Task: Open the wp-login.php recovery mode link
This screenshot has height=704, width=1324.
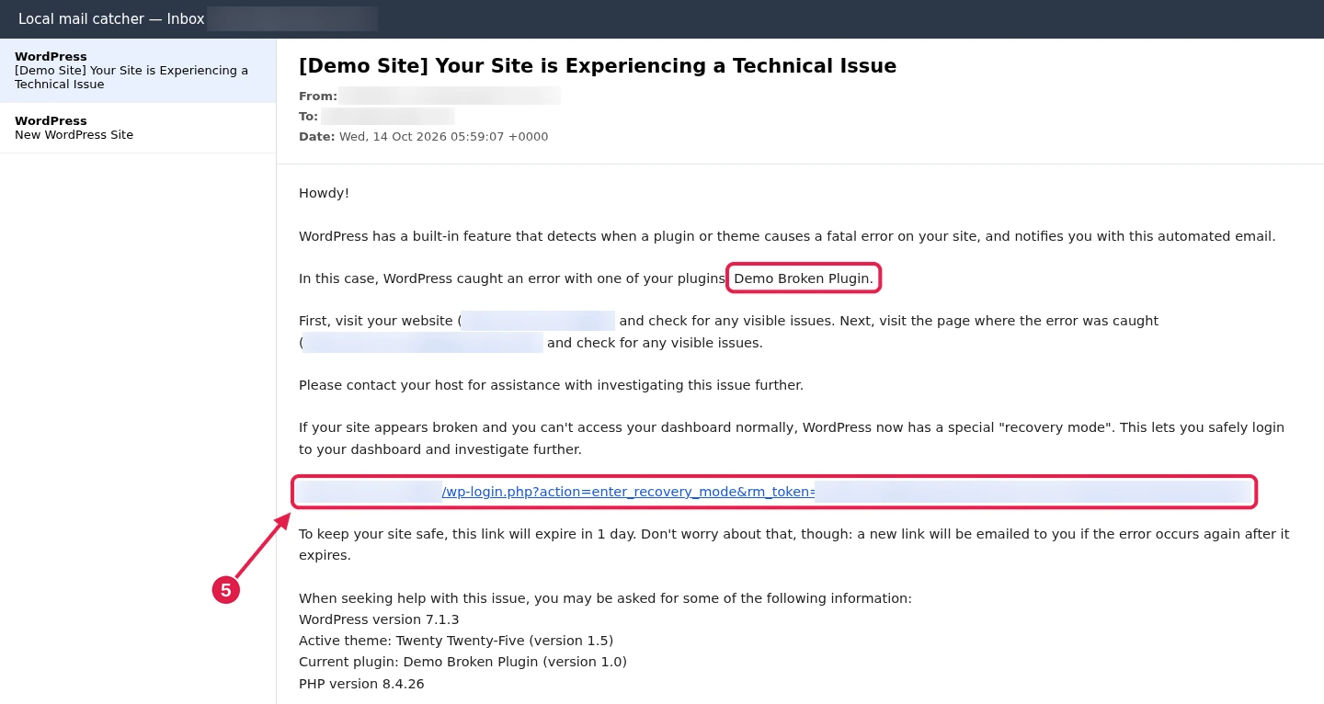Action: pos(774,492)
